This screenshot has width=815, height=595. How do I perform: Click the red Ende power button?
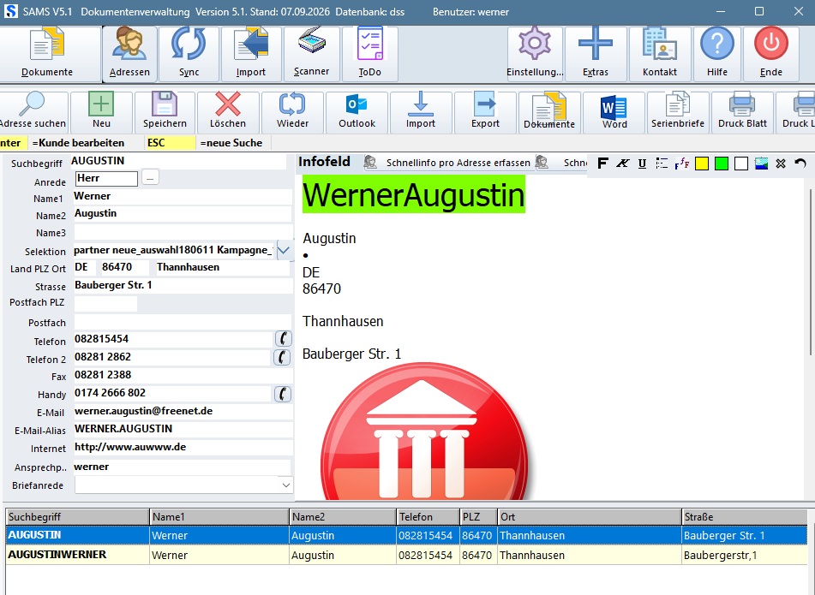(x=770, y=54)
